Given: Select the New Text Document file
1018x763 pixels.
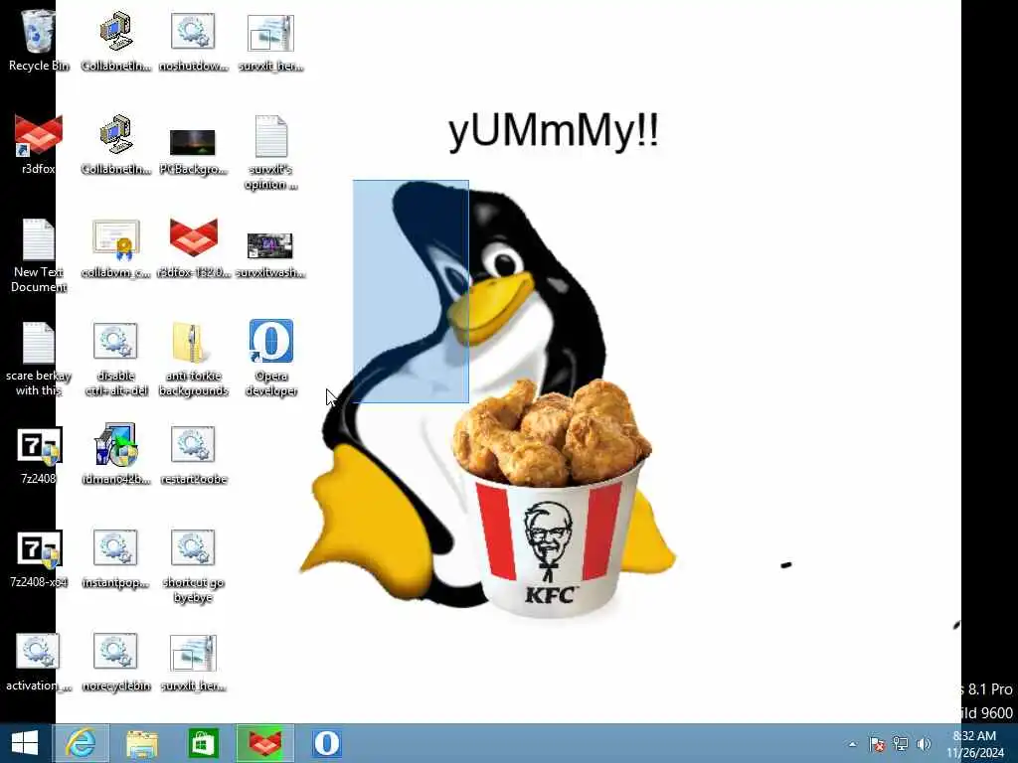Looking at the screenshot, I should (x=39, y=255).
